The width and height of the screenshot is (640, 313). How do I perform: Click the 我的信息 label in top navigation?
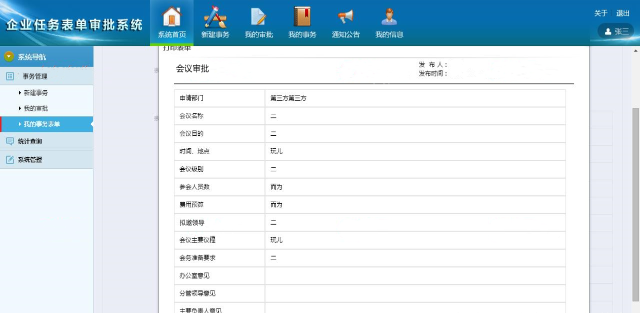click(x=389, y=35)
